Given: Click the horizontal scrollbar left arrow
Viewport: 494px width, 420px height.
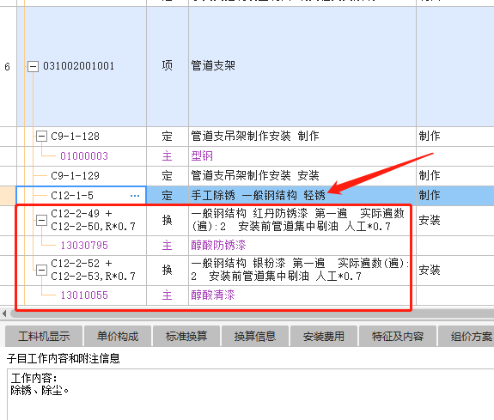Looking at the screenshot, I should pyautogui.click(x=4, y=313).
